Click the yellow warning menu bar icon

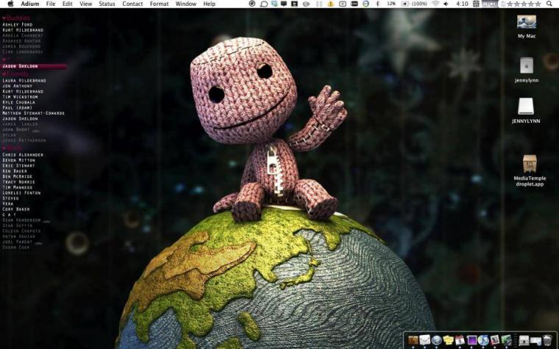coord(331,4)
